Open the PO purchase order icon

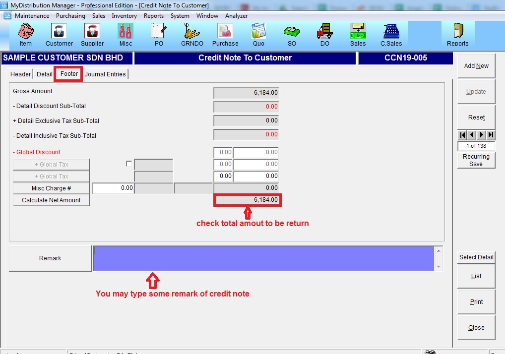point(159,35)
